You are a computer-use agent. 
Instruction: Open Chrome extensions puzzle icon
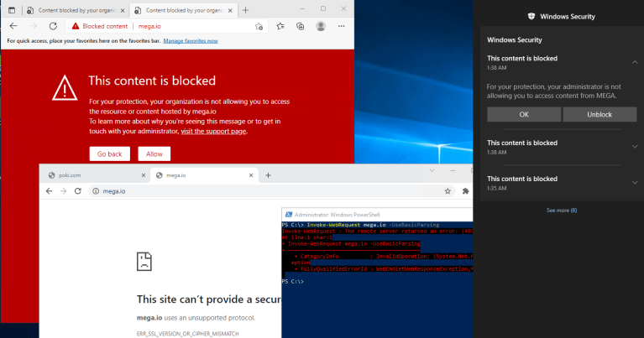(x=465, y=191)
